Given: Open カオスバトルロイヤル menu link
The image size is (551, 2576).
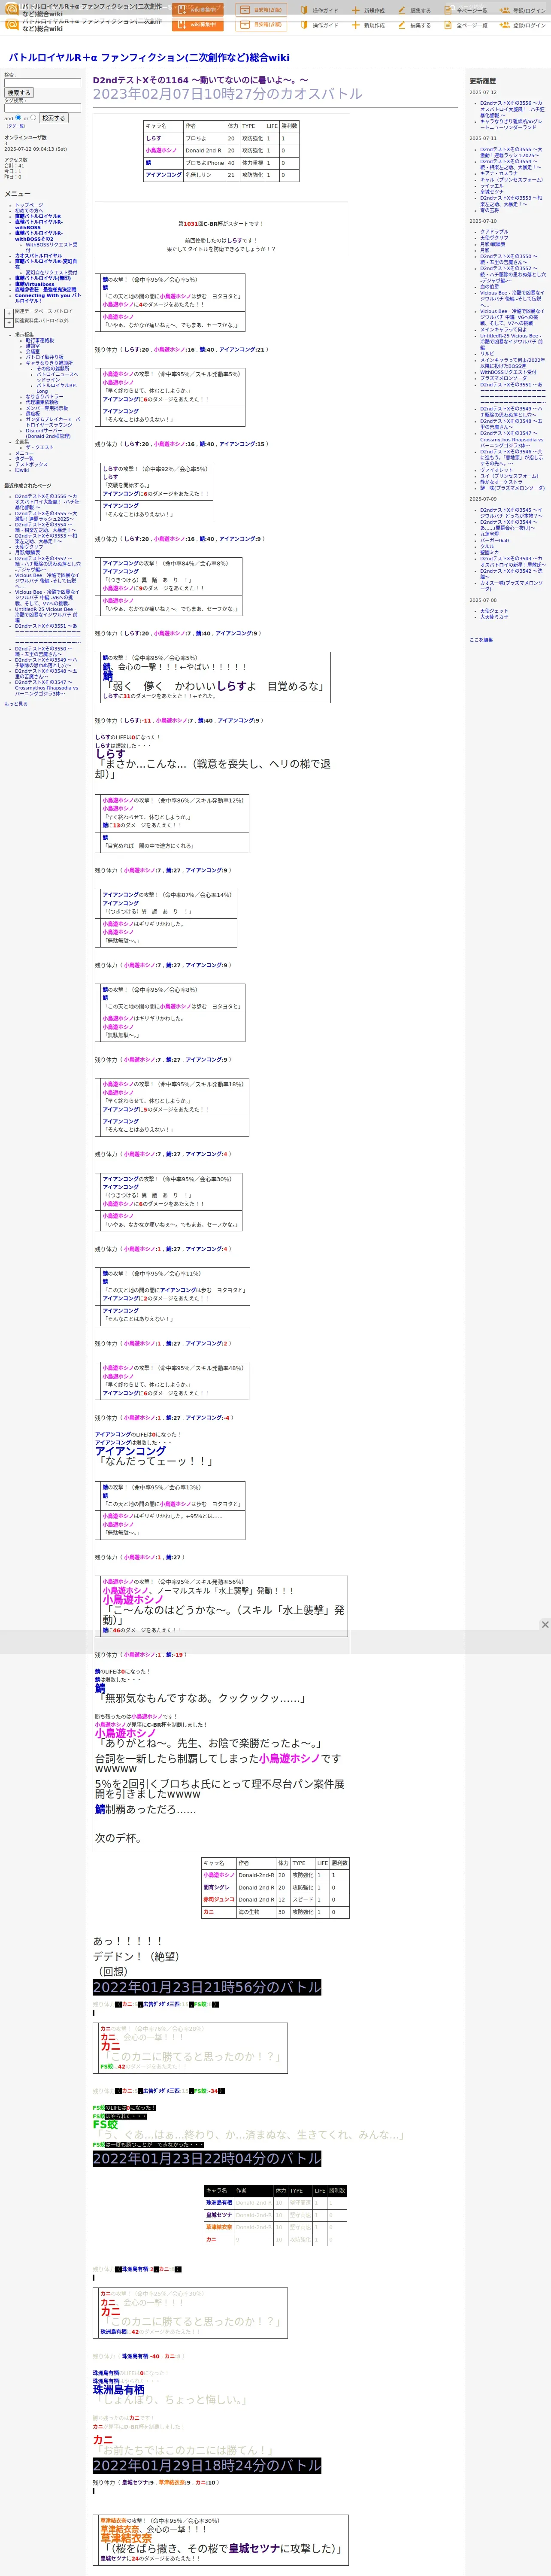Looking at the screenshot, I should tap(38, 255).
